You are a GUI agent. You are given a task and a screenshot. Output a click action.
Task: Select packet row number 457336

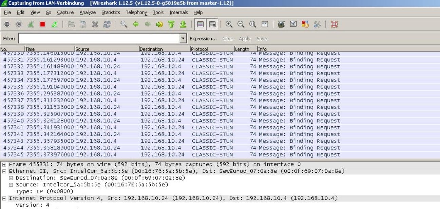[x=220, y=93]
